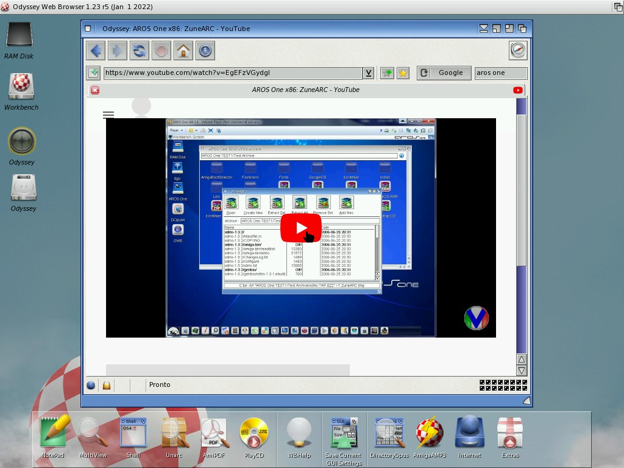Open the YouTube hamburger menu
The width and height of the screenshot is (624, 468).
tap(108, 115)
